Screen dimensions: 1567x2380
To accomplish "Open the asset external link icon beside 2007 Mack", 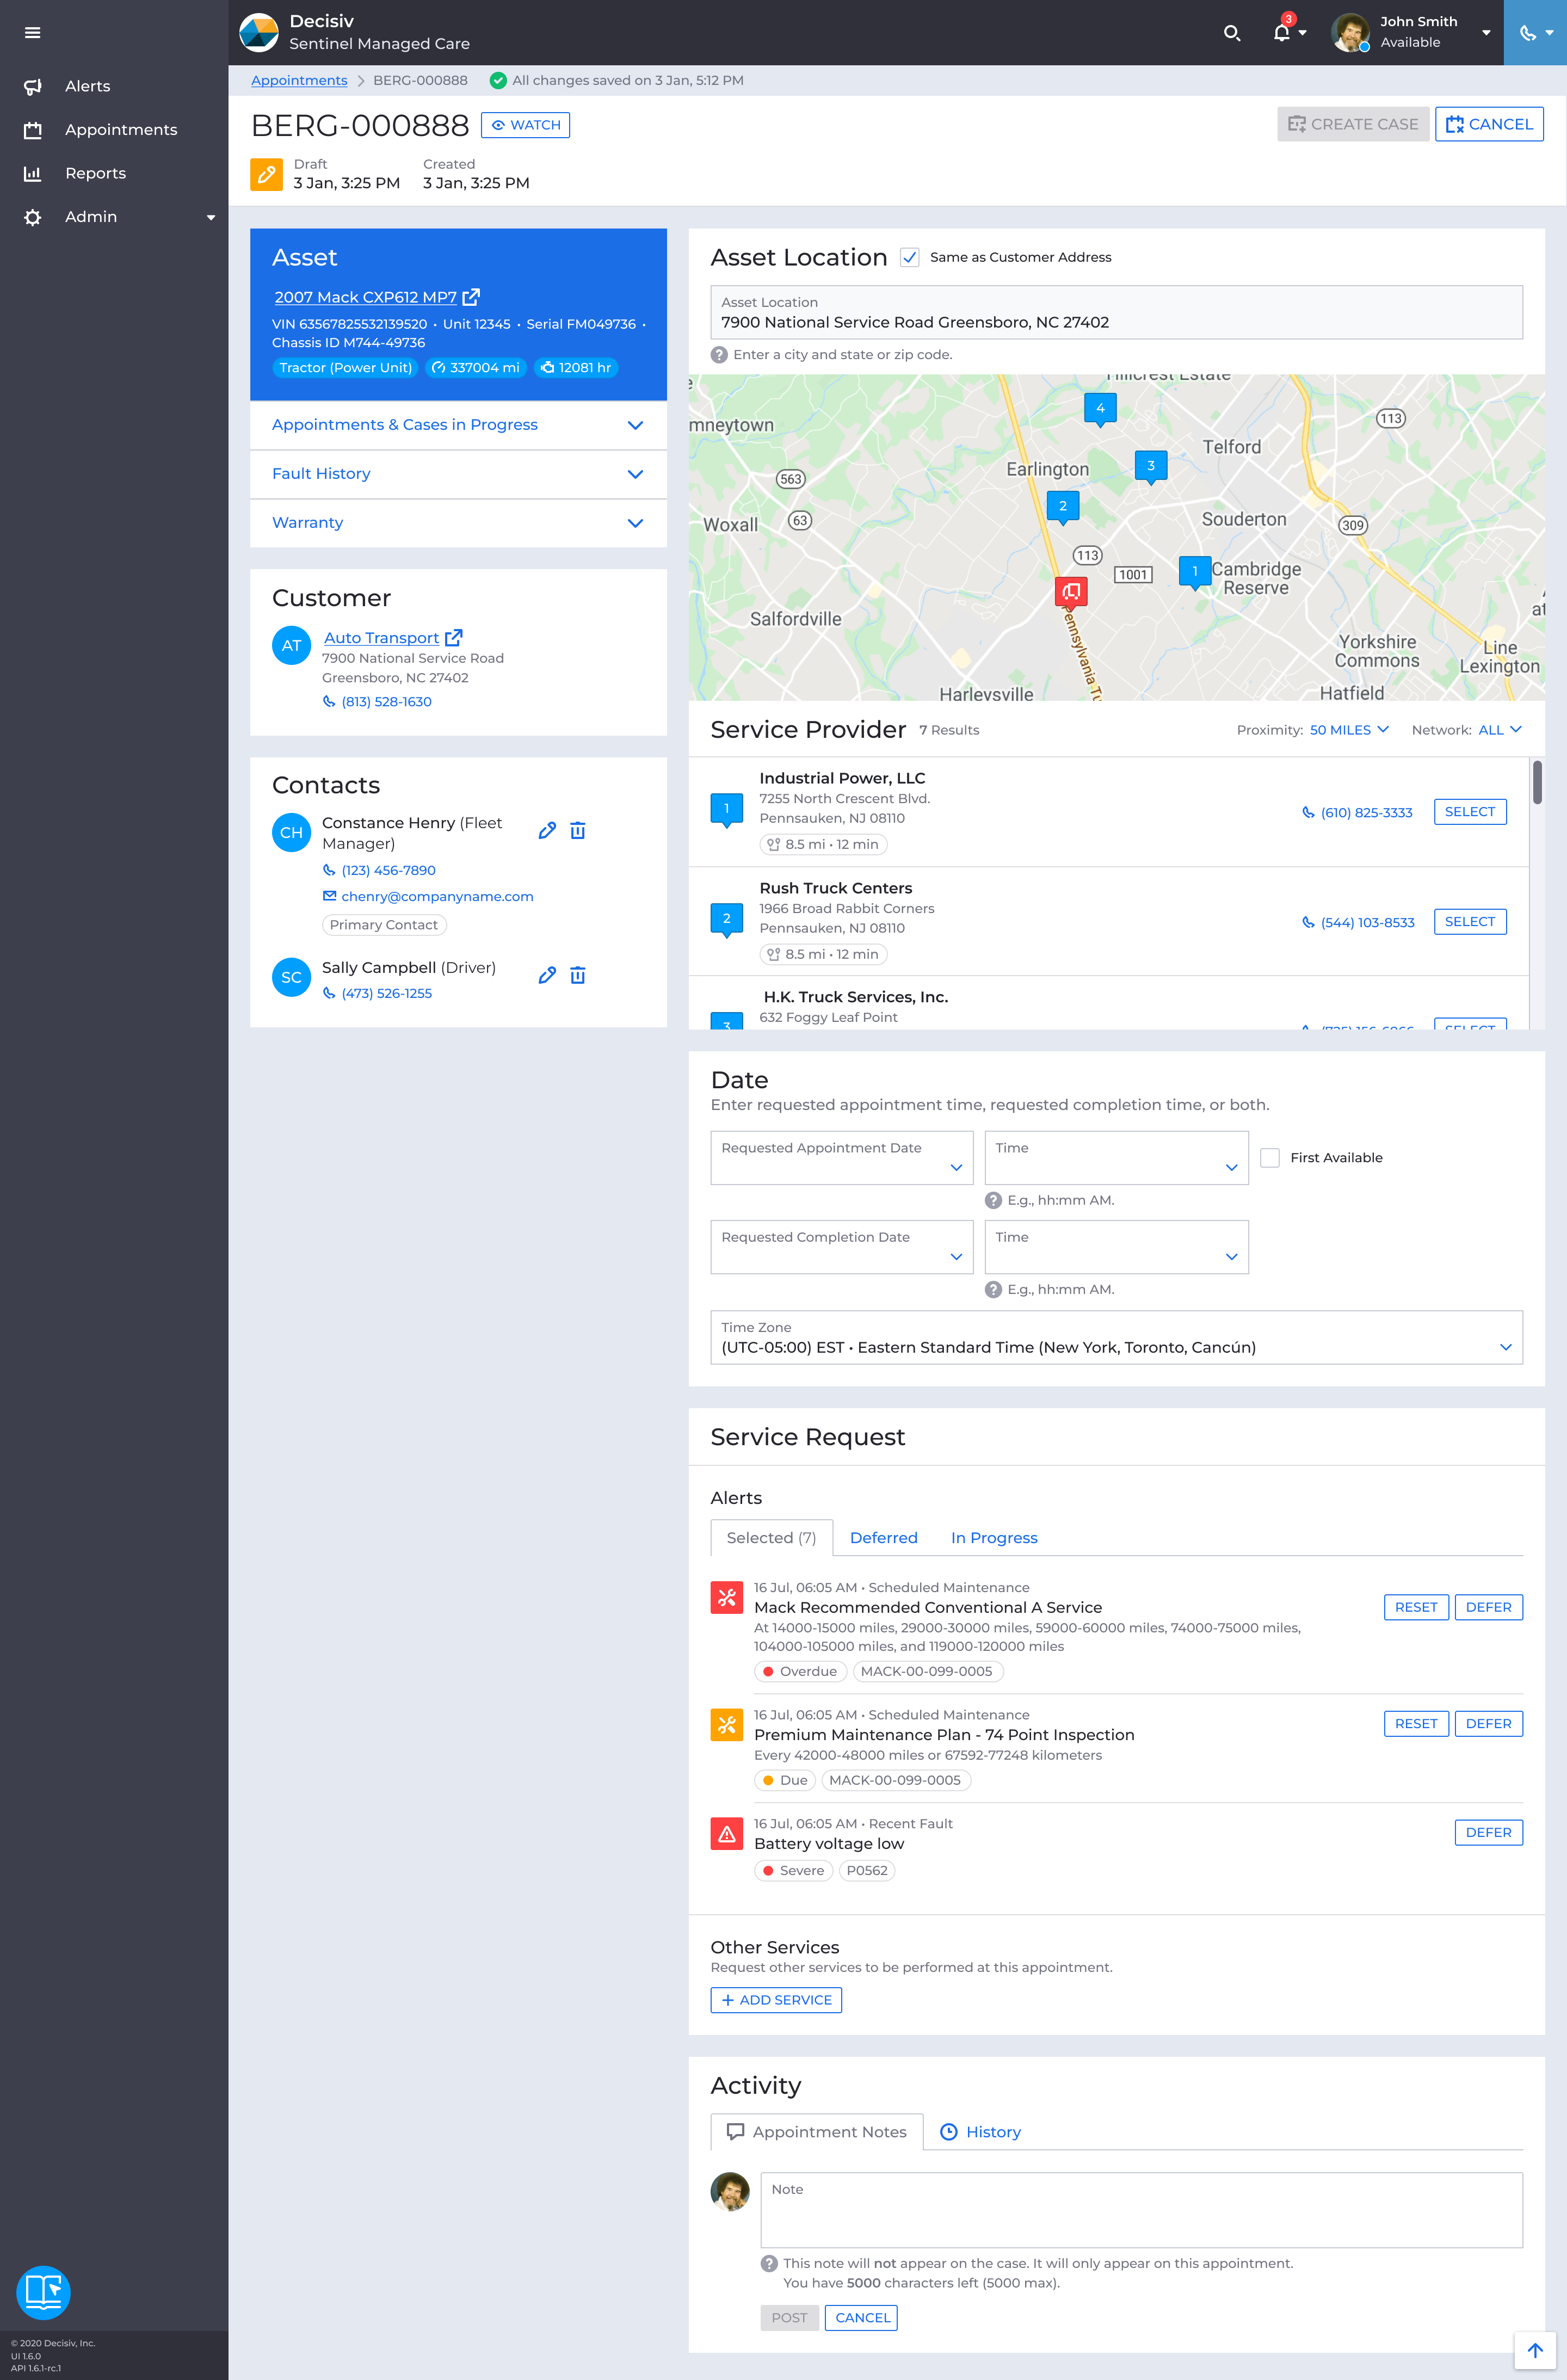I will click(471, 297).
